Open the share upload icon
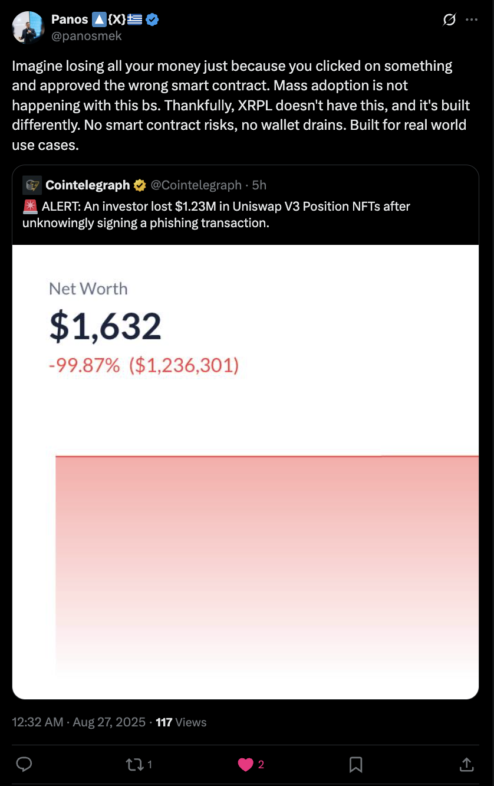This screenshot has height=786, width=494. pos(466,765)
